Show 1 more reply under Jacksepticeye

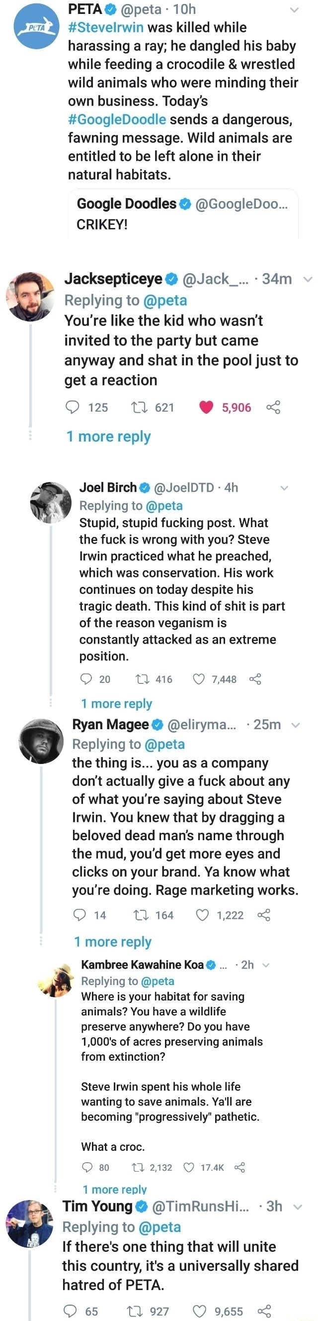click(108, 437)
